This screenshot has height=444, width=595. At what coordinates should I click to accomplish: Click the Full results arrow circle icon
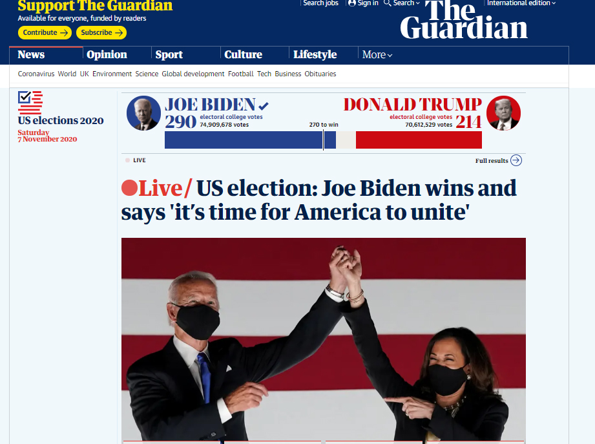coord(516,160)
